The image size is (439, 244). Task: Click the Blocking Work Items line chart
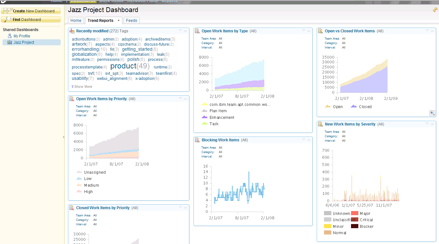click(239, 189)
